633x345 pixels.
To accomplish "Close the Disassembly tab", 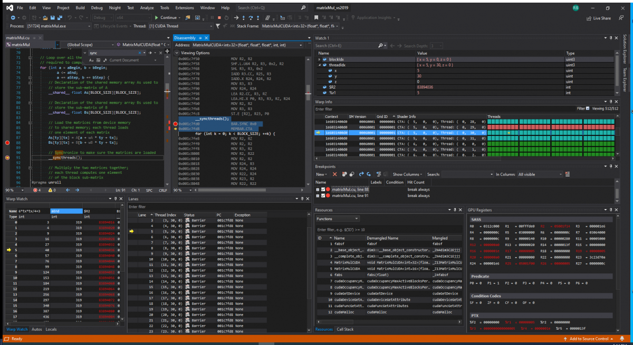I will point(205,38).
